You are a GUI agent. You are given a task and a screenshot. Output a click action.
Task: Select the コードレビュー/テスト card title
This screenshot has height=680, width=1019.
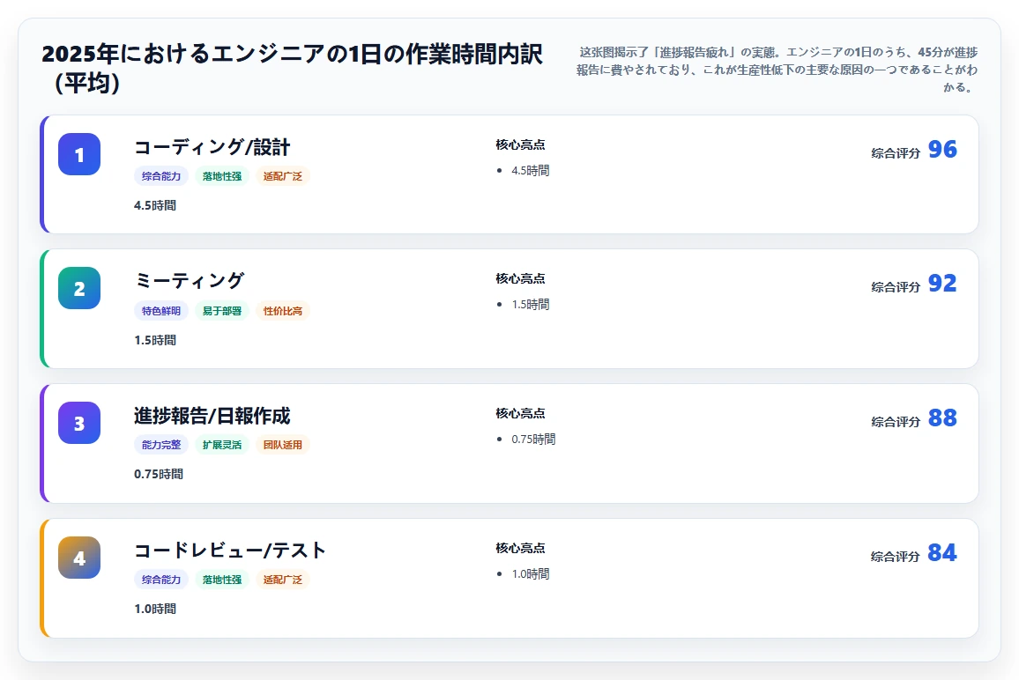coord(230,551)
